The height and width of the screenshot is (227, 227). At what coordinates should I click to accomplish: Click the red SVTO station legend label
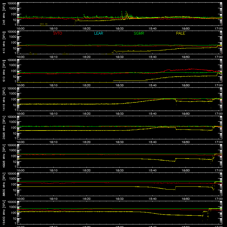click(x=58, y=33)
